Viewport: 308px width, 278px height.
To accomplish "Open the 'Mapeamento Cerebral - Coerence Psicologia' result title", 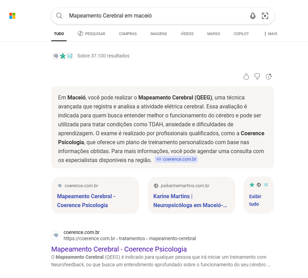I will coord(119,249).
